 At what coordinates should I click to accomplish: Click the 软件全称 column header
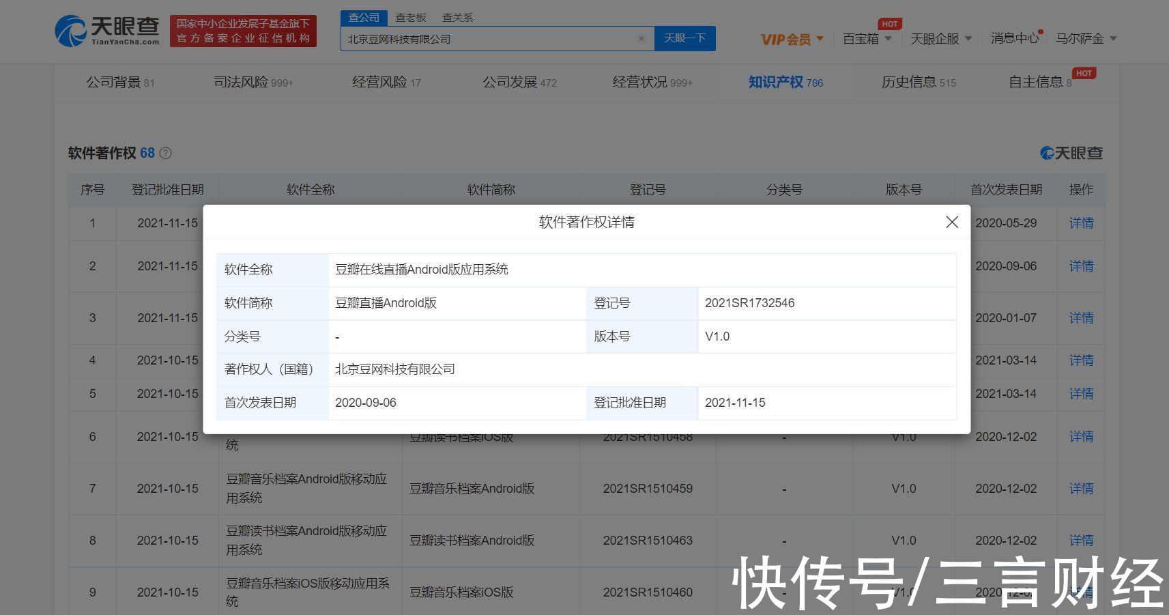pyautogui.click(x=311, y=190)
